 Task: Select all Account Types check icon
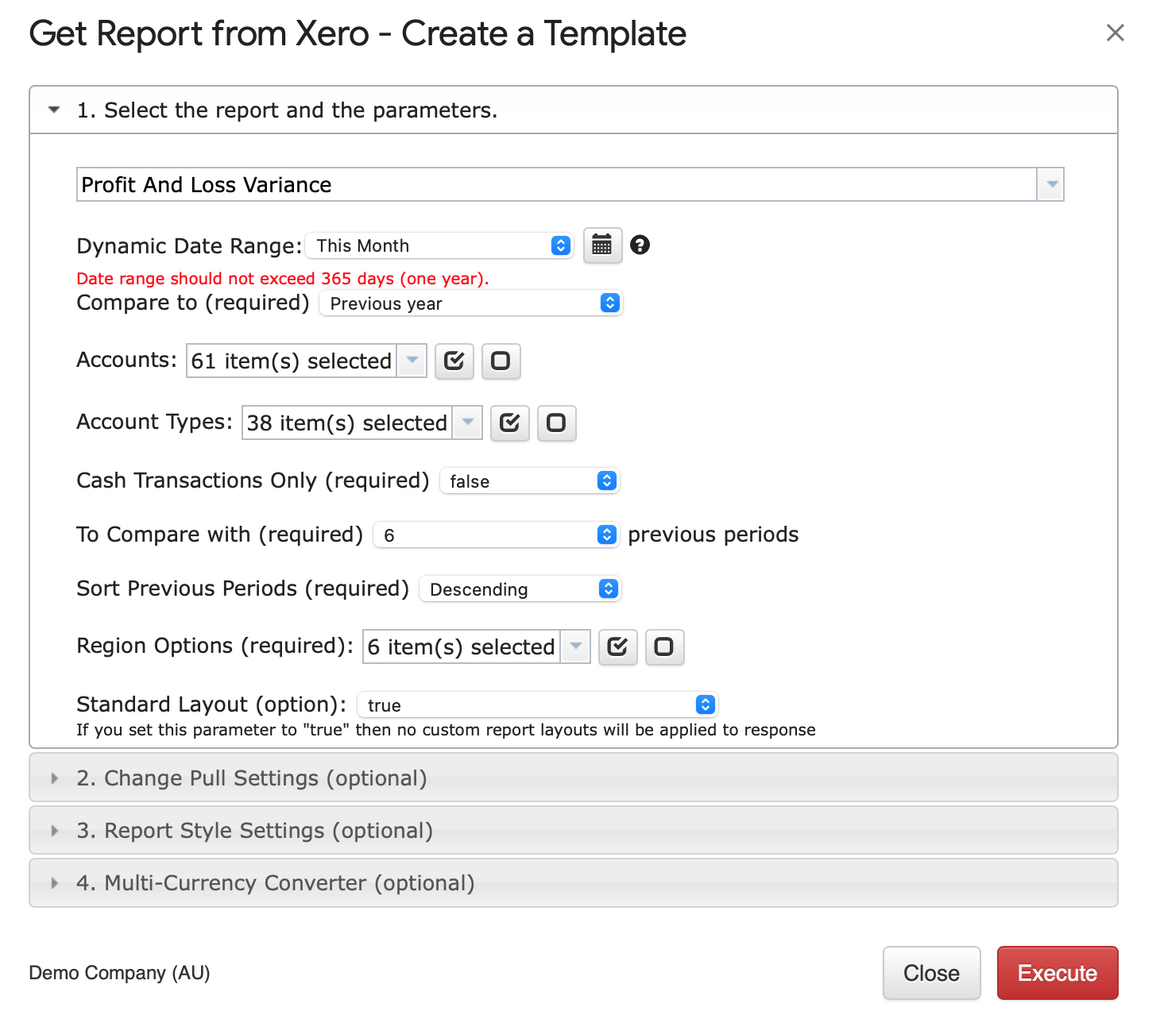tap(510, 423)
